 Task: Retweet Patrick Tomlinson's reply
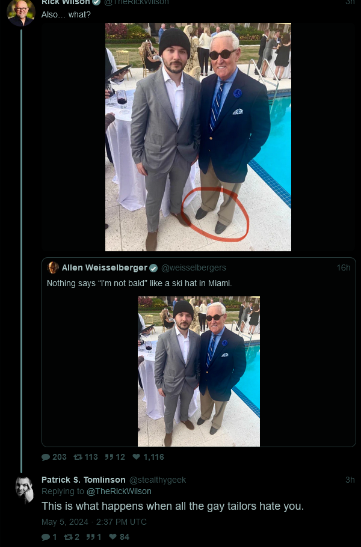coord(68,537)
